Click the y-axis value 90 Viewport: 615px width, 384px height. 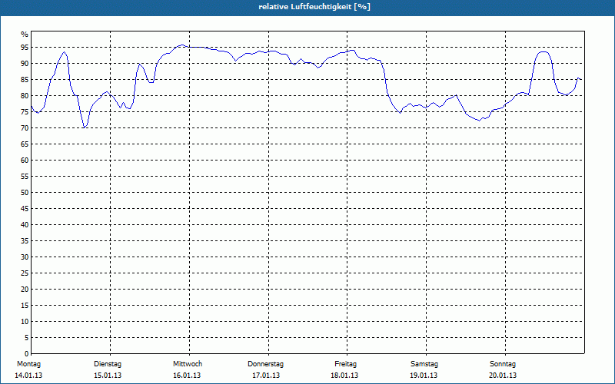[25, 64]
